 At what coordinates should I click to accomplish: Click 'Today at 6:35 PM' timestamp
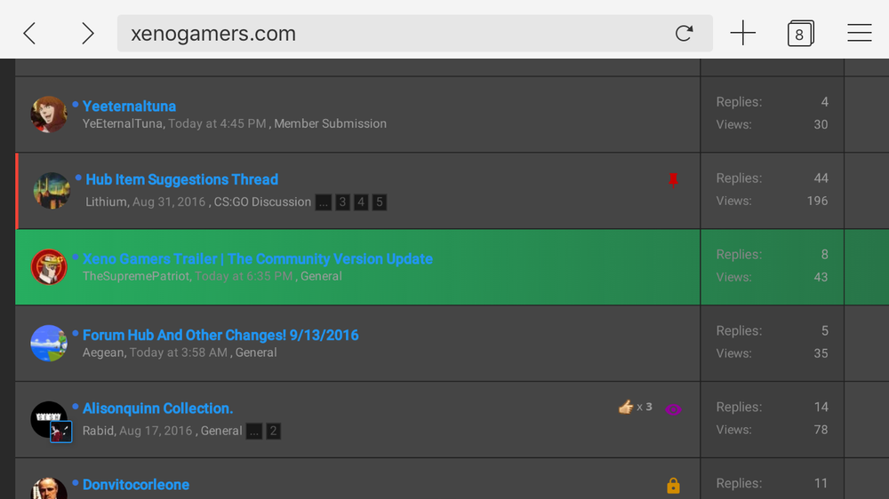pyautogui.click(x=244, y=276)
